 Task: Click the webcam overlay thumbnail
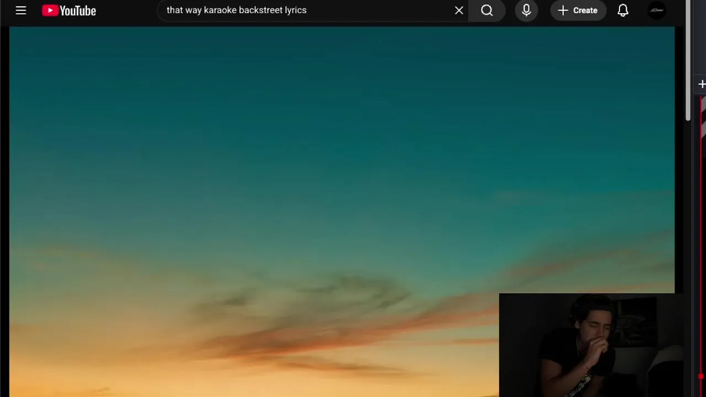point(591,345)
